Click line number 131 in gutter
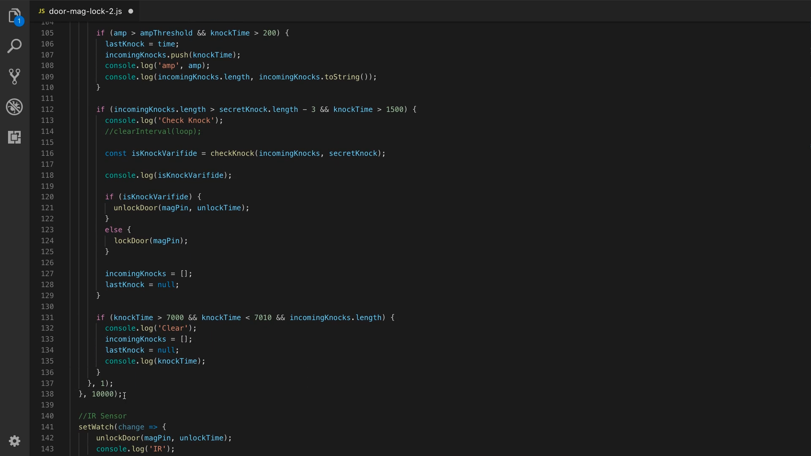811x456 pixels. (x=47, y=318)
